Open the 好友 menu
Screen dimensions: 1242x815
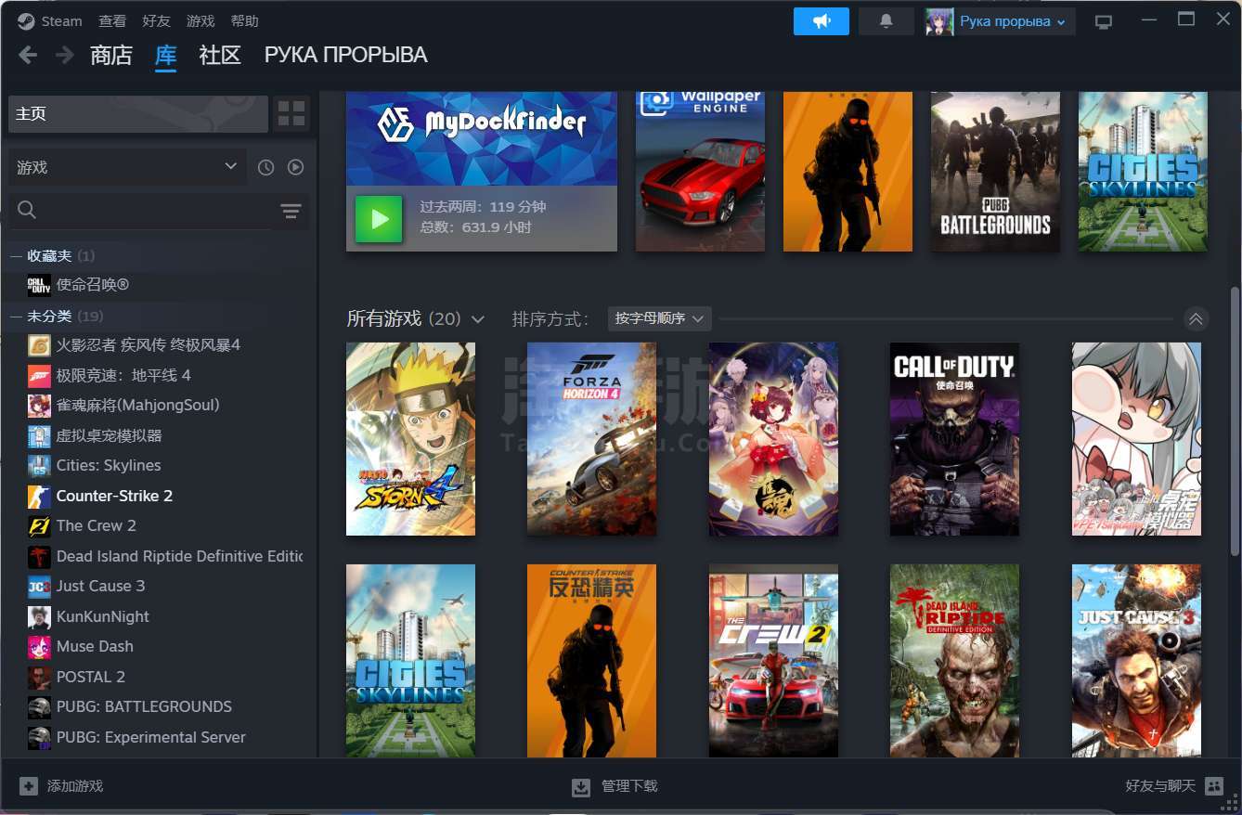pyautogui.click(x=156, y=20)
